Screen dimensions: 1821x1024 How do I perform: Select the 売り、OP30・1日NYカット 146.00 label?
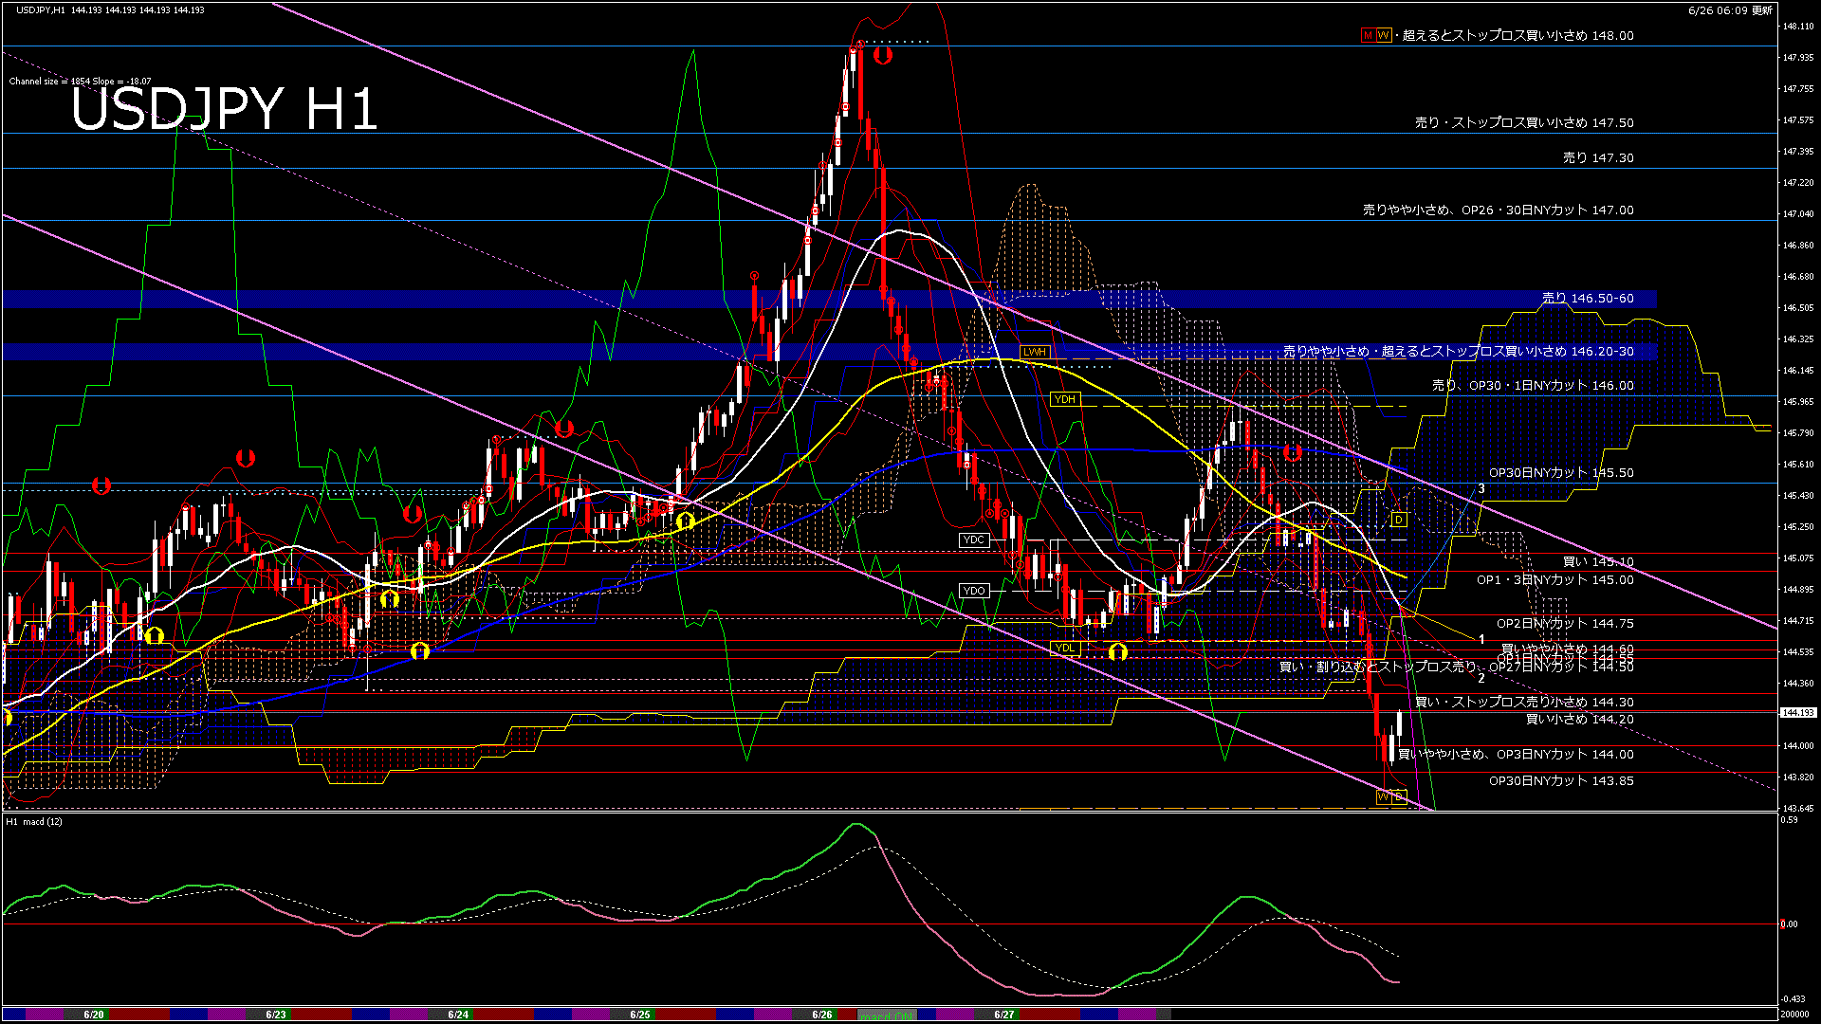(x=1533, y=386)
